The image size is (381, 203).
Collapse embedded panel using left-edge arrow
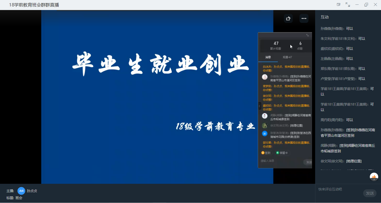point(260,106)
